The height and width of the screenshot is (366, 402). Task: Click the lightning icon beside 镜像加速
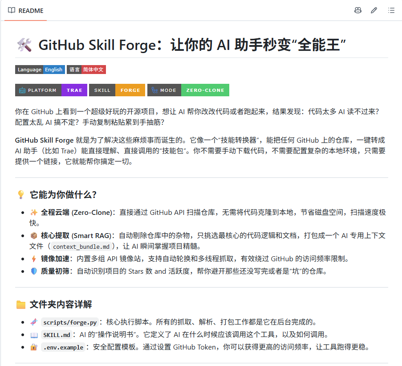[x=34, y=259]
